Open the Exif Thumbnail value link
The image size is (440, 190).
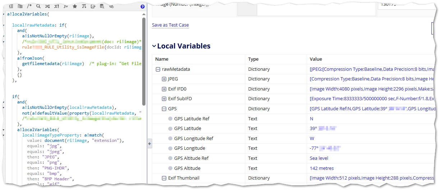tap(372, 178)
